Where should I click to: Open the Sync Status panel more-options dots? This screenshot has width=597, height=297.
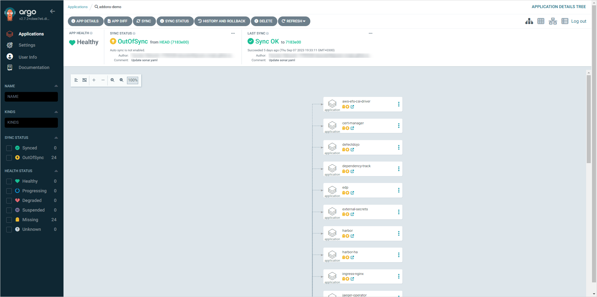point(233,33)
